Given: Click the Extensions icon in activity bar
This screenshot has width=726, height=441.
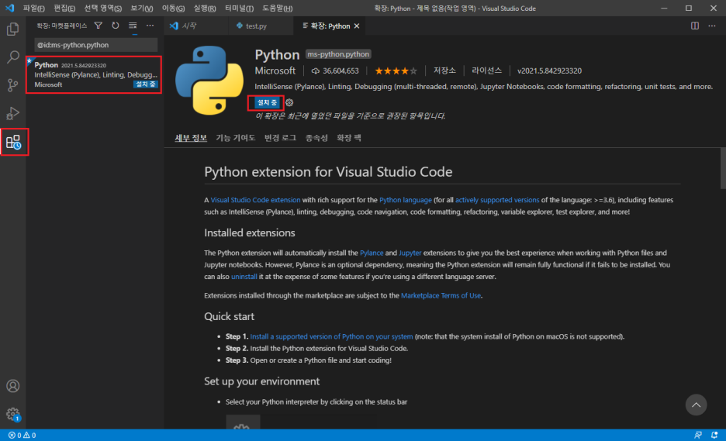Looking at the screenshot, I should [x=14, y=142].
